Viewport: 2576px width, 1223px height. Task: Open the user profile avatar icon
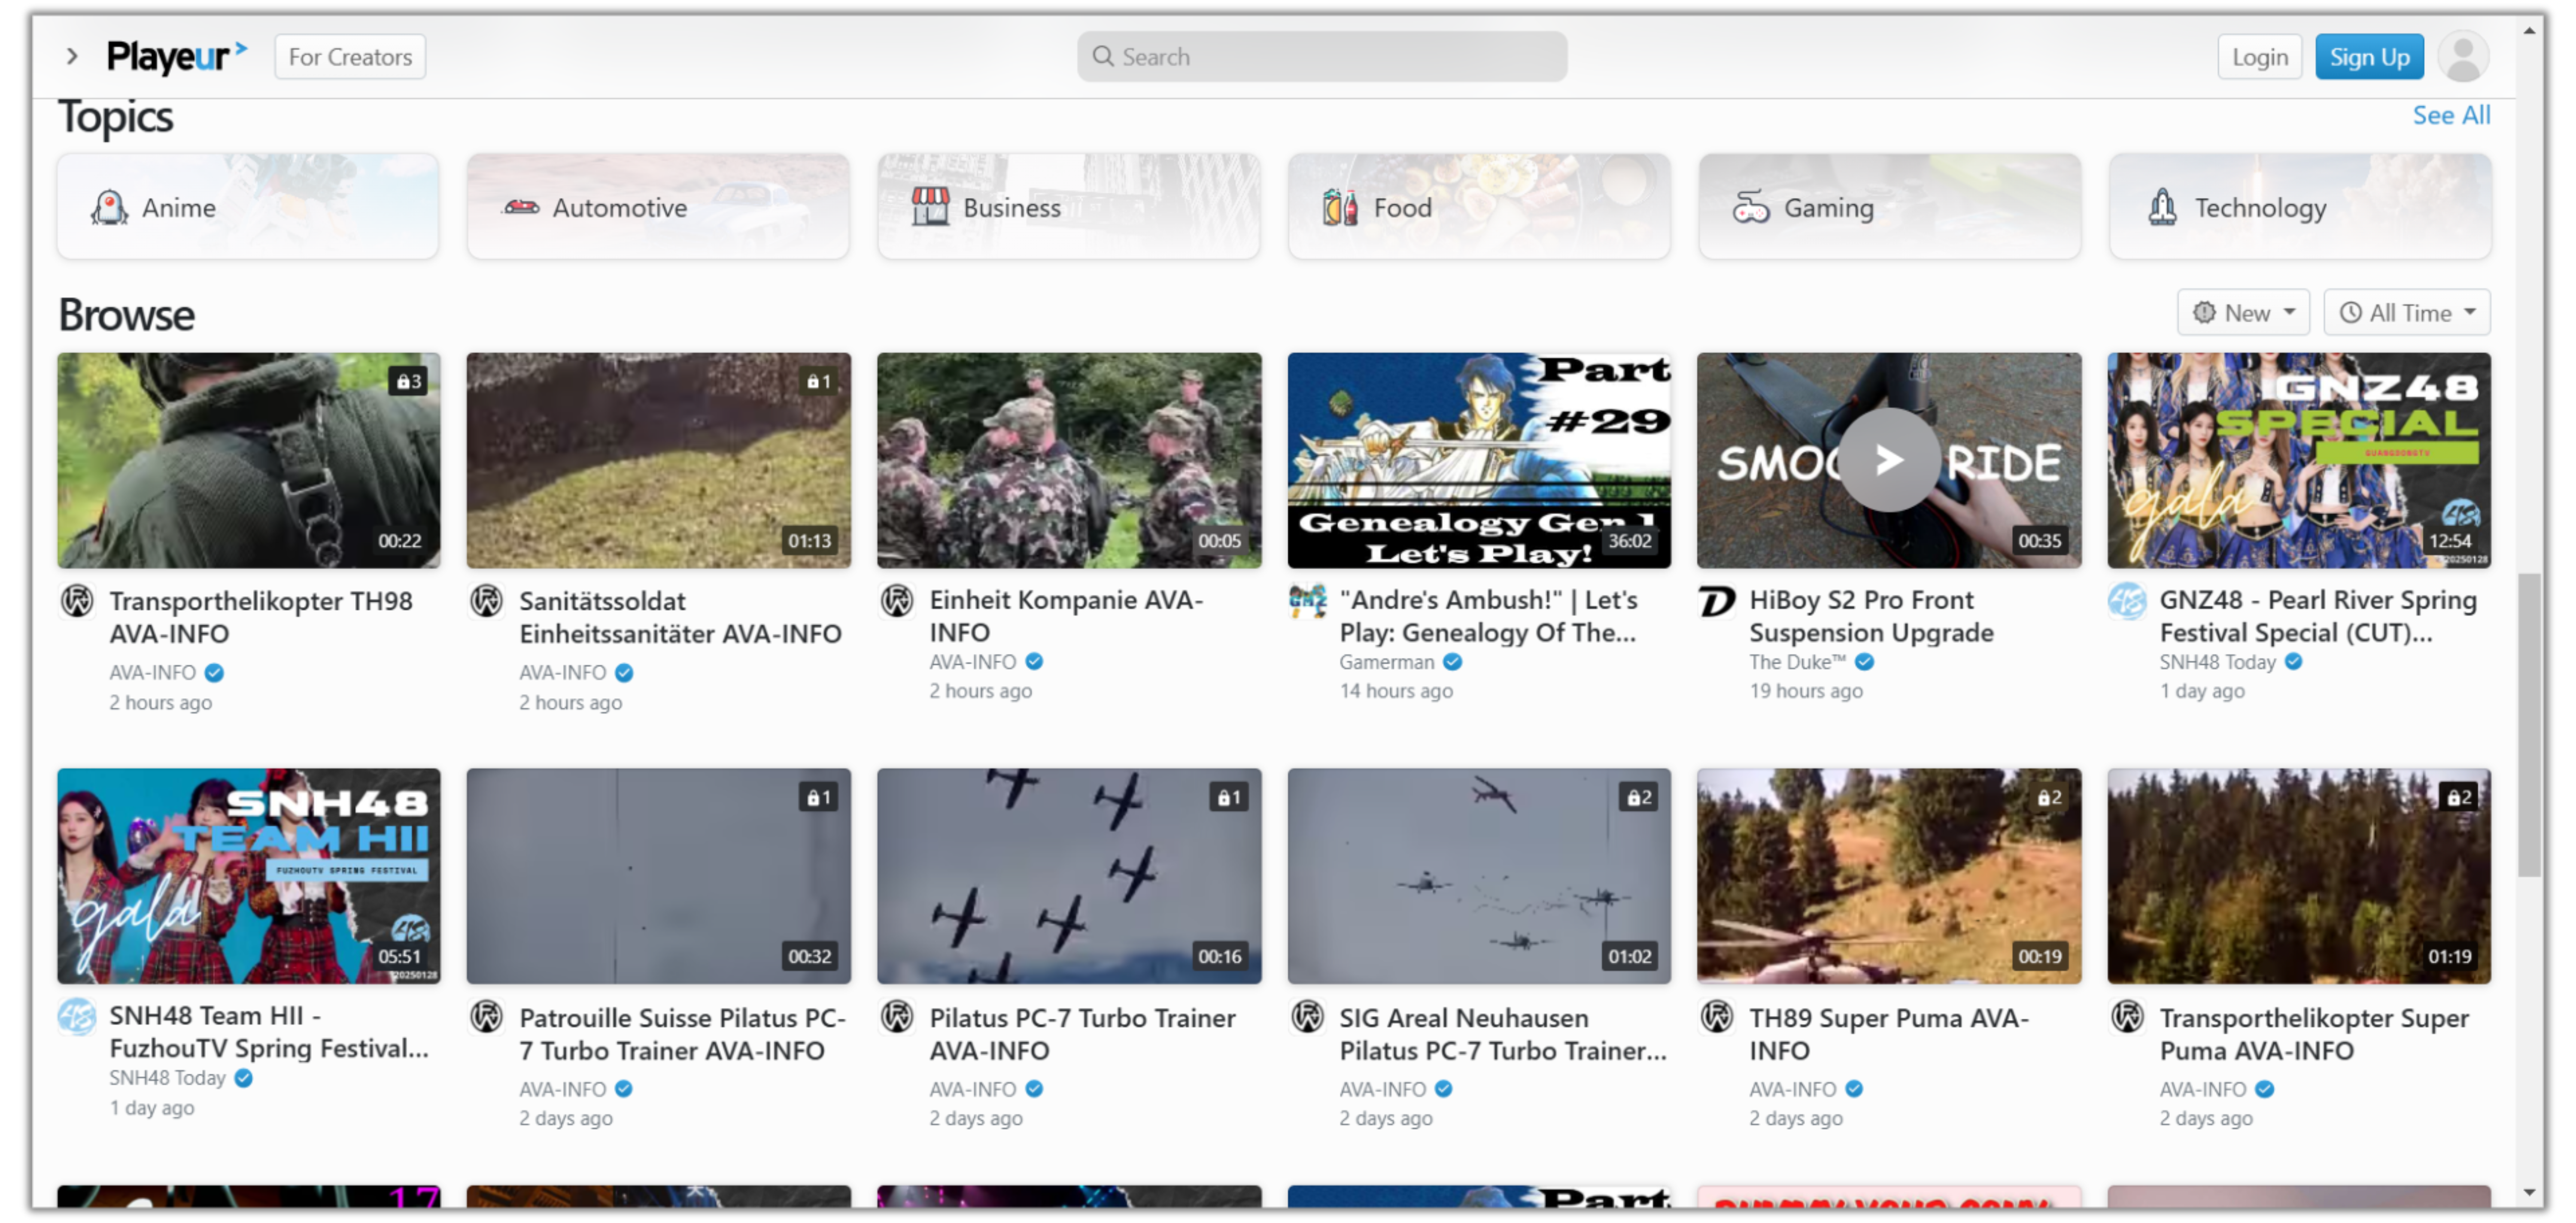pyautogui.click(x=2463, y=57)
